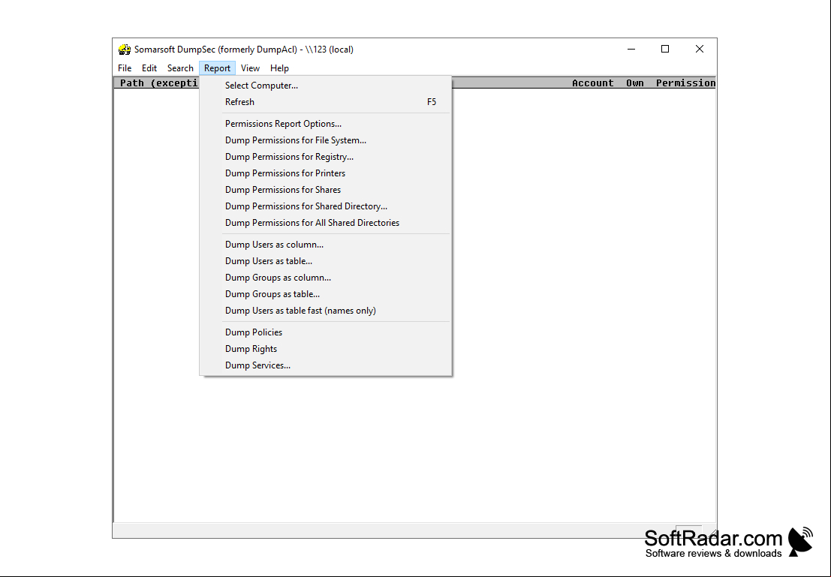Click Refresh in the Report menu
This screenshot has height=577, width=831.
[325, 102]
